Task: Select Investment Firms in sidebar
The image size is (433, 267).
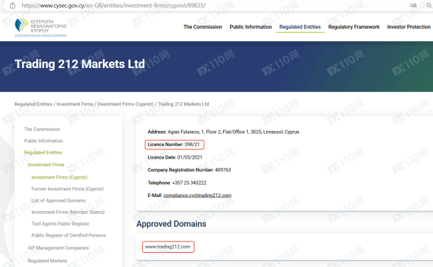Action: click(46, 164)
